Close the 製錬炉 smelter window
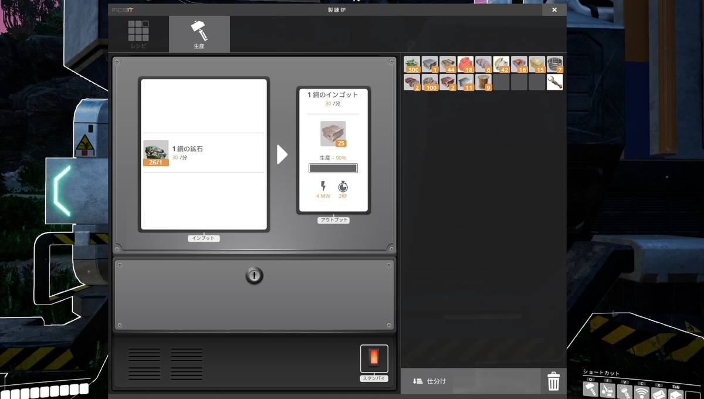 554,10
